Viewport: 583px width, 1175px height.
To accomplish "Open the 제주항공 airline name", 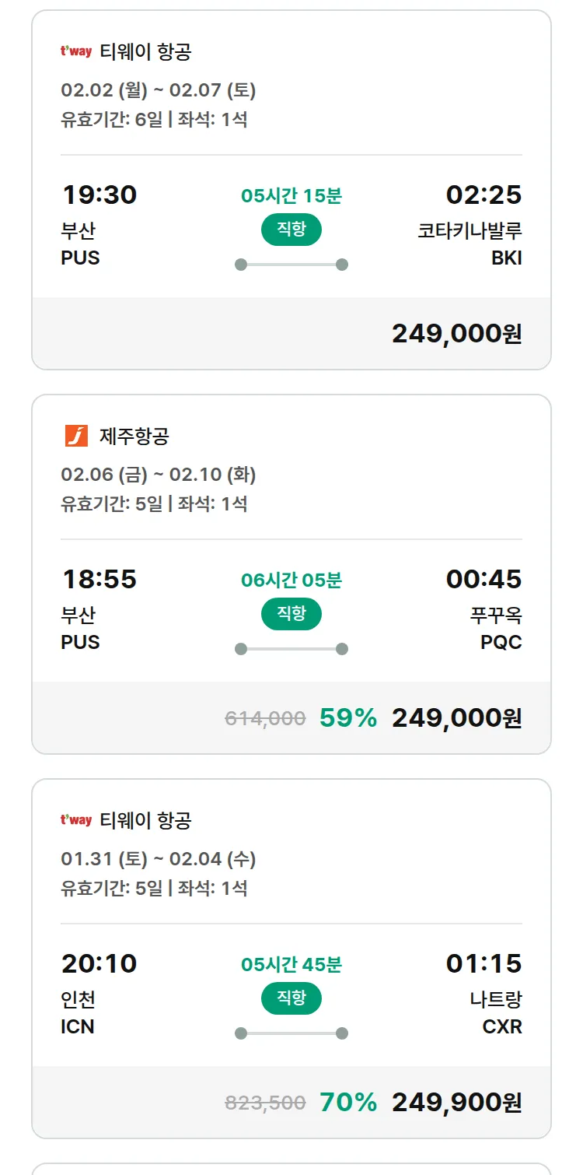I will 134,437.
